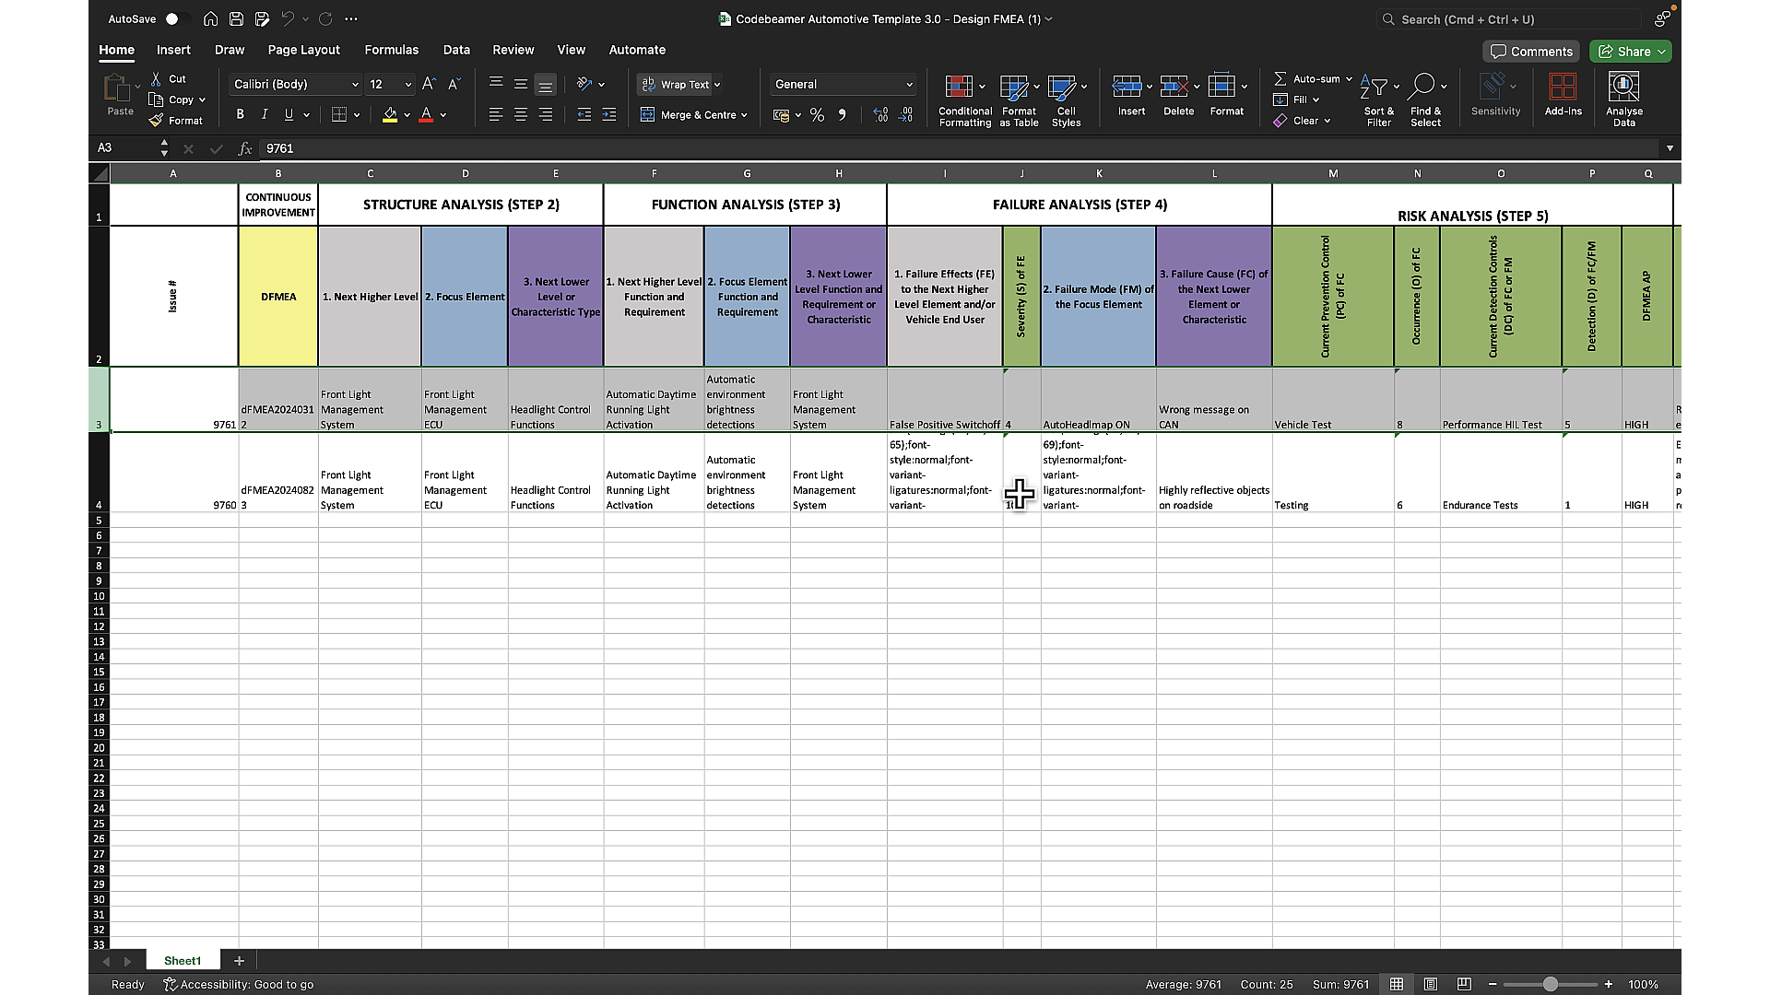Screen dimensions: 1770x995
Task: Expand the Merge & Centre options arrow
Action: point(744,115)
